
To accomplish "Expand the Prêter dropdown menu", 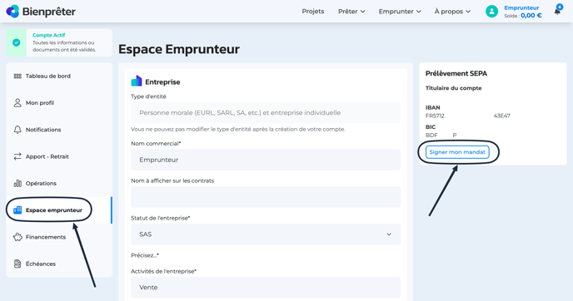I will [351, 12].
